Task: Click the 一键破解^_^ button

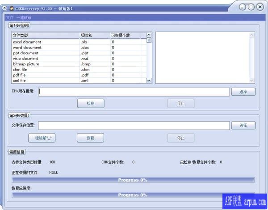Action: pyautogui.click(x=42, y=138)
